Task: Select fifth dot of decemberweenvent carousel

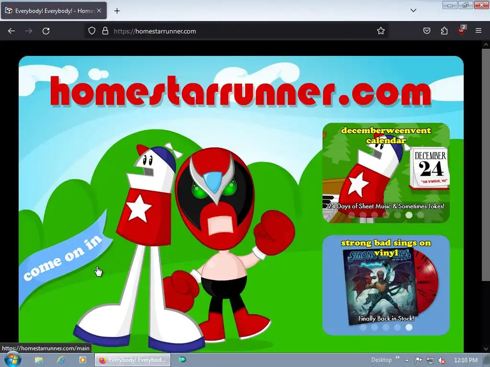Action: click(x=397, y=215)
